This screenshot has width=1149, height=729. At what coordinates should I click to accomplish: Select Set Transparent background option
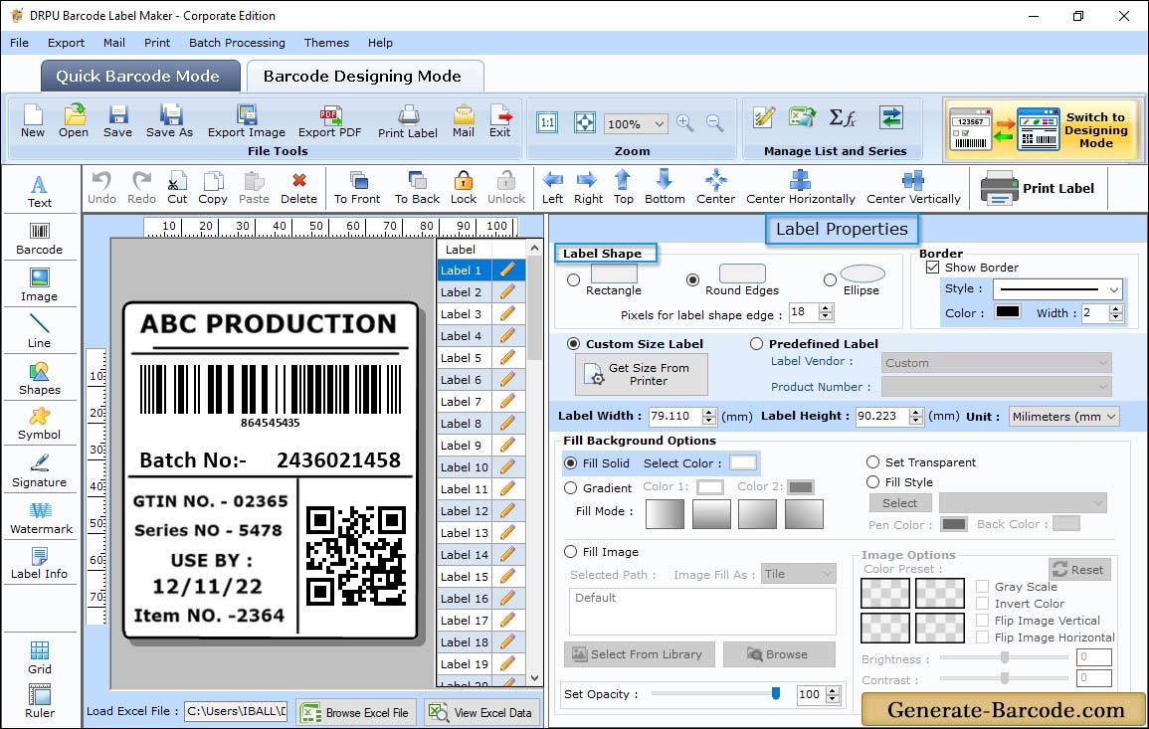click(872, 462)
